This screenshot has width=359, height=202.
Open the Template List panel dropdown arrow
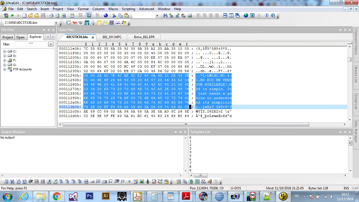[340, 132]
